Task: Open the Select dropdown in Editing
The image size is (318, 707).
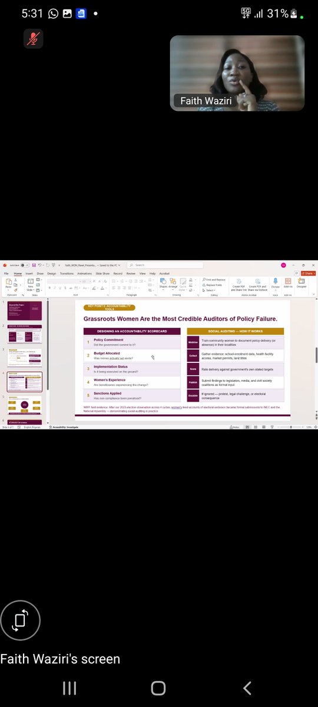Action: click(209, 290)
